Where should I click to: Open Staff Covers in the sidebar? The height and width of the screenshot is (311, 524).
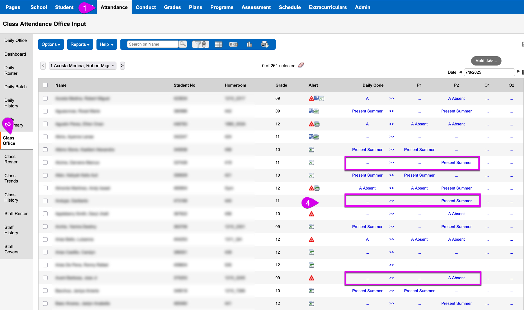click(x=11, y=249)
